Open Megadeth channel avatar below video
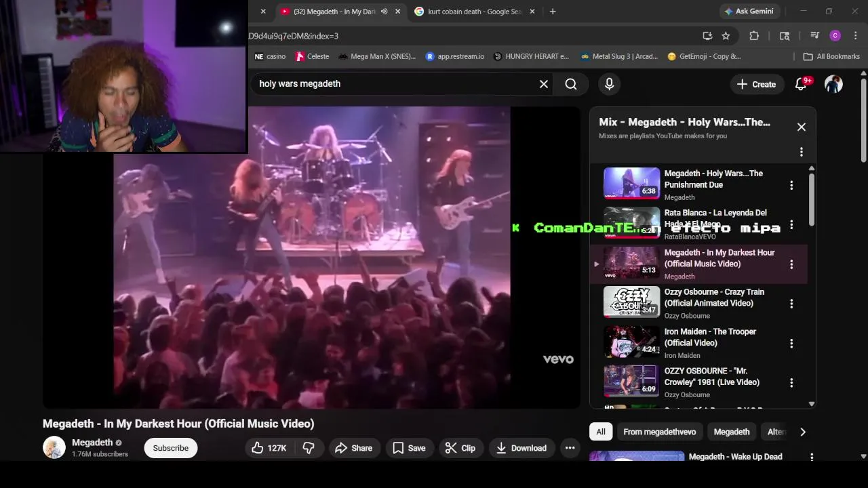Screen dimensions: 868x488 [x=54, y=448]
